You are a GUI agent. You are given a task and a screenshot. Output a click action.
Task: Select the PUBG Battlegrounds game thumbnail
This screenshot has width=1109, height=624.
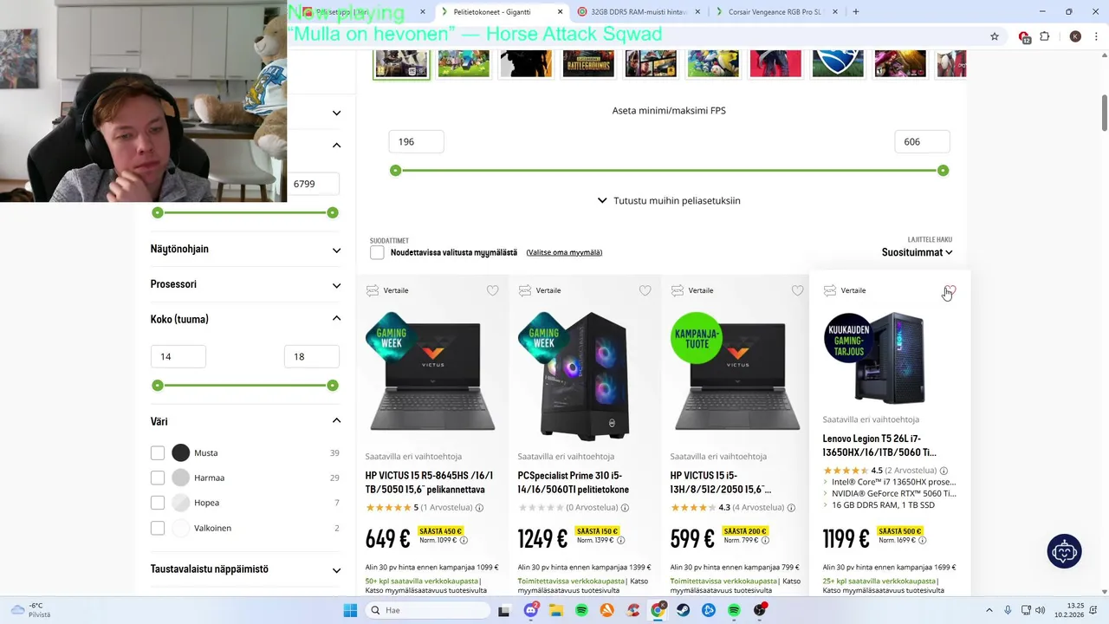(588, 63)
